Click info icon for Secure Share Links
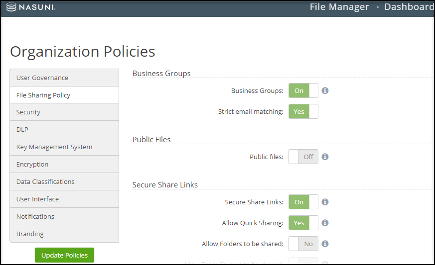The width and height of the screenshot is (435, 265). (x=325, y=202)
